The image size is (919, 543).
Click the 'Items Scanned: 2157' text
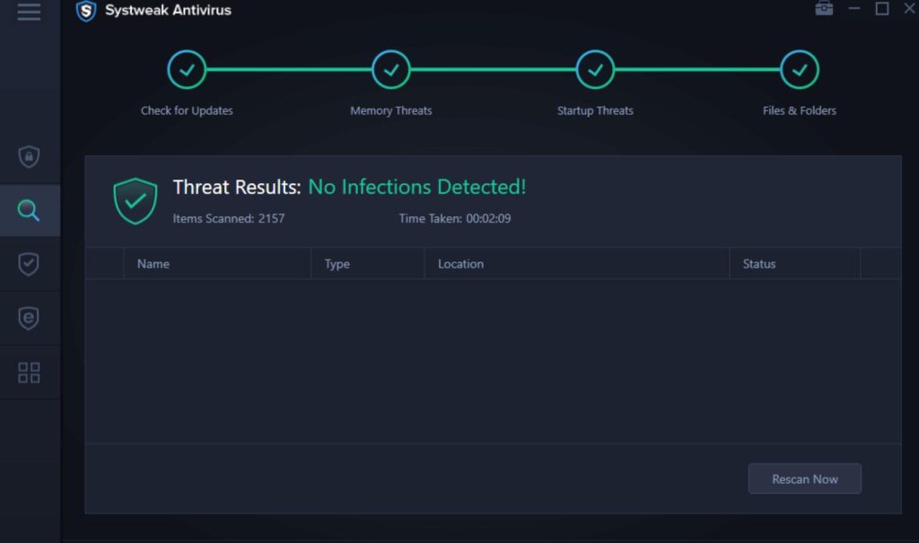click(x=229, y=219)
